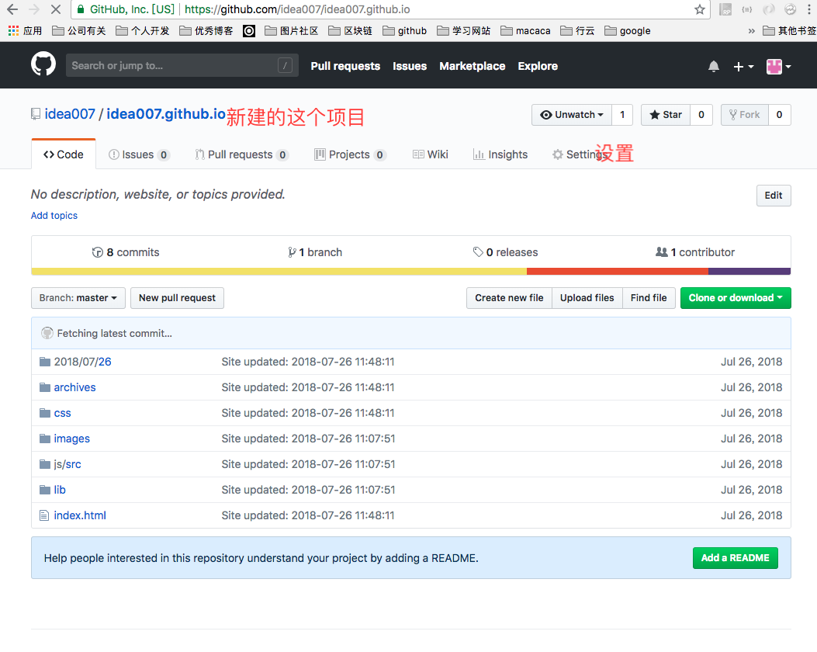Open the 应用 apps shortcut
817x652 pixels.
click(x=25, y=31)
